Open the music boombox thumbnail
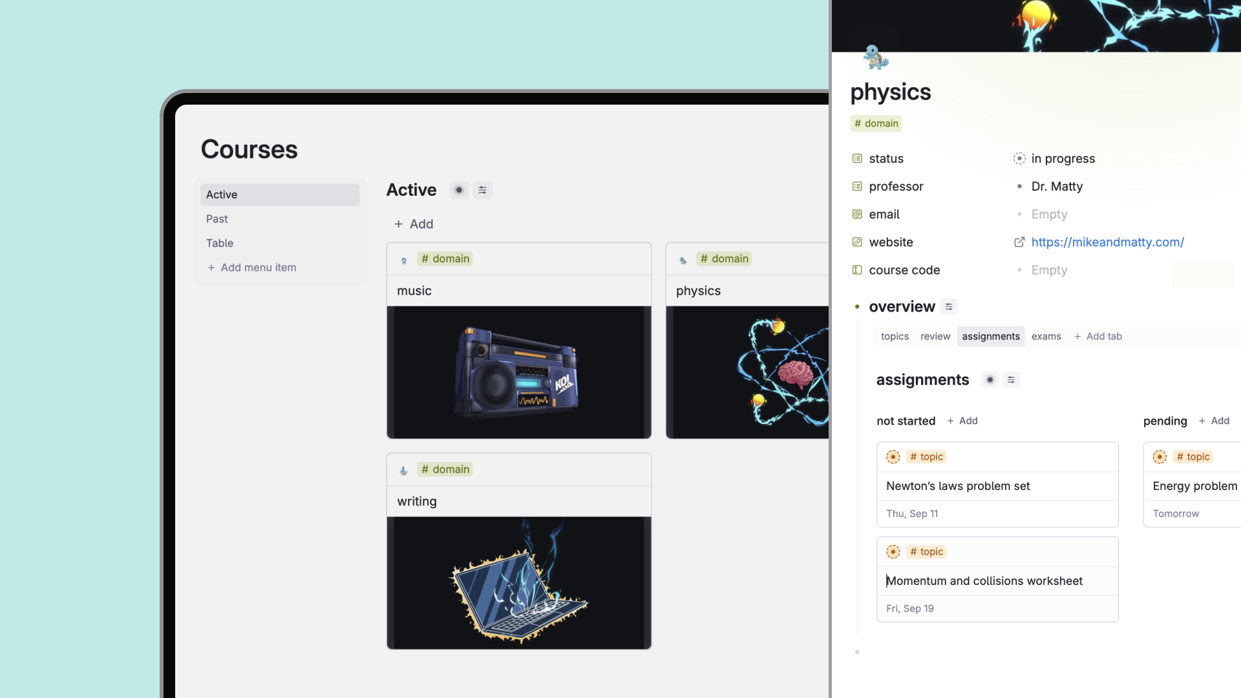This screenshot has height=698, width=1241. coord(519,372)
